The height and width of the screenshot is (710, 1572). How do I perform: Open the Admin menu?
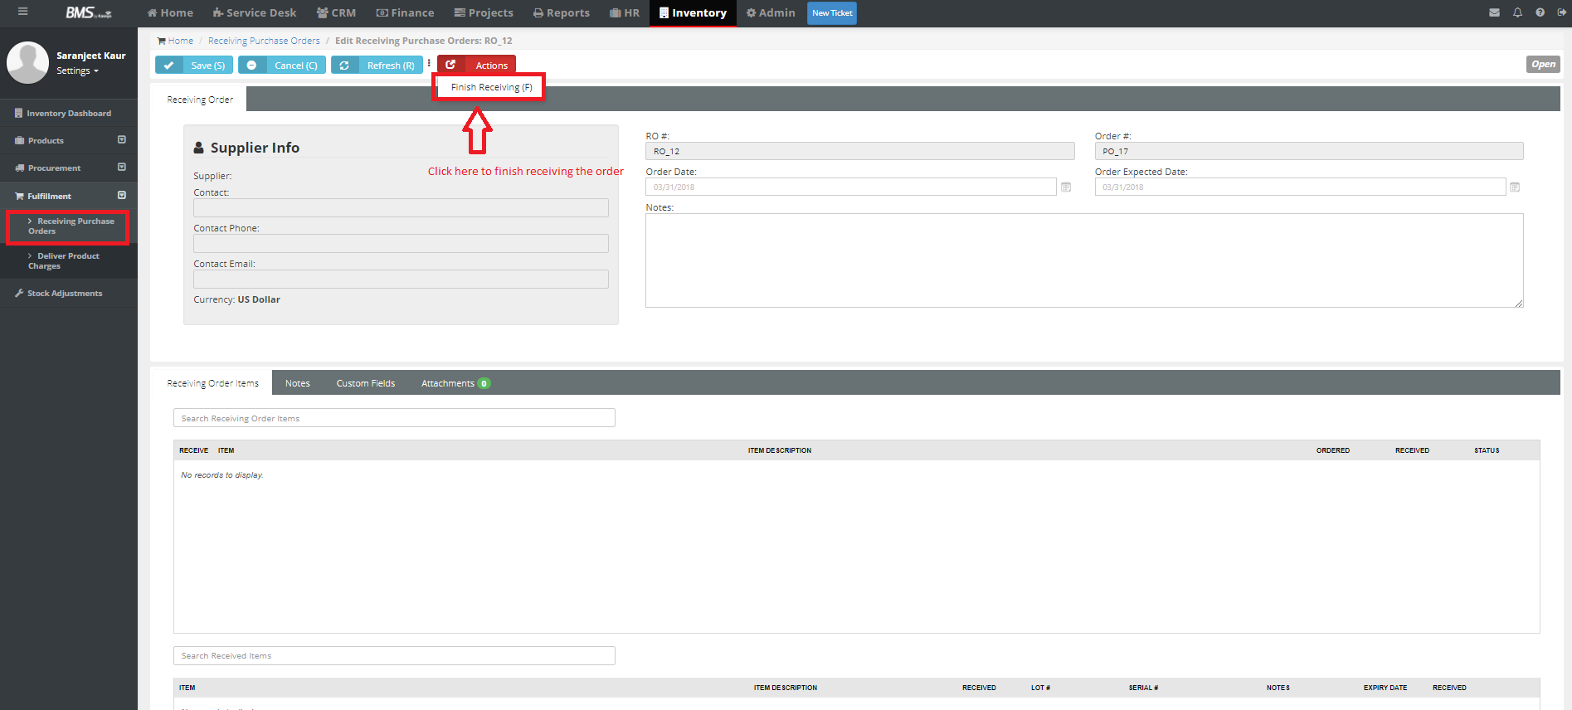771,13
